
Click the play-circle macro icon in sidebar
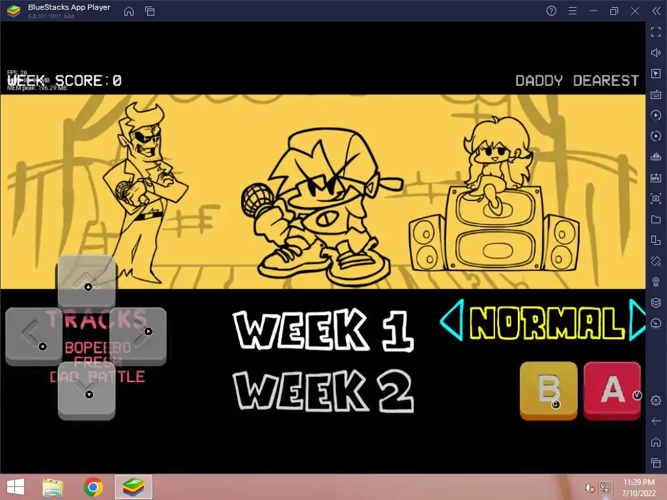click(x=655, y=115)
